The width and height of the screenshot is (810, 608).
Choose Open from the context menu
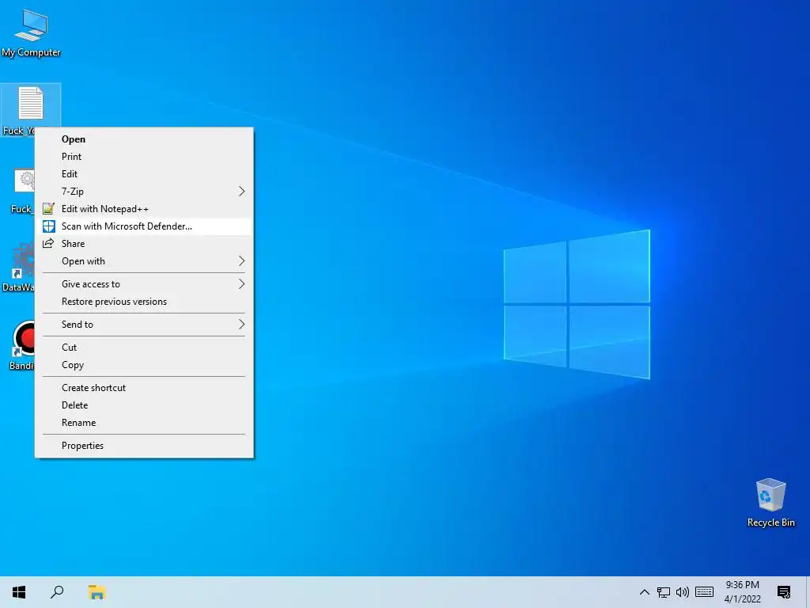pos(144,139)
